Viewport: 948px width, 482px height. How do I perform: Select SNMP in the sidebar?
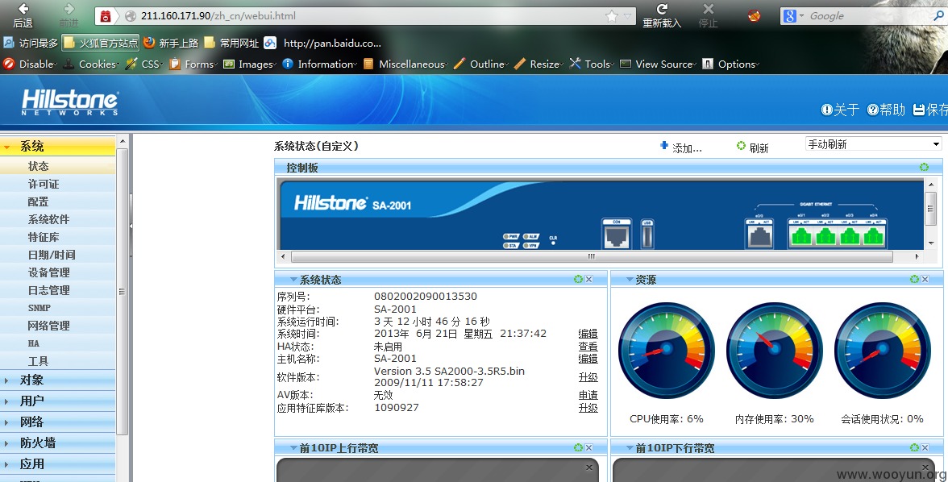click(57, 308)
